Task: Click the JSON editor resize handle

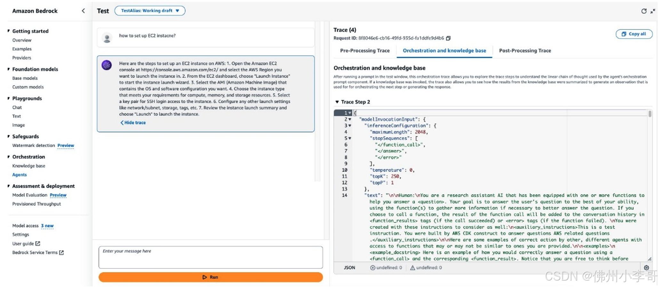Action: coord(649,259)
